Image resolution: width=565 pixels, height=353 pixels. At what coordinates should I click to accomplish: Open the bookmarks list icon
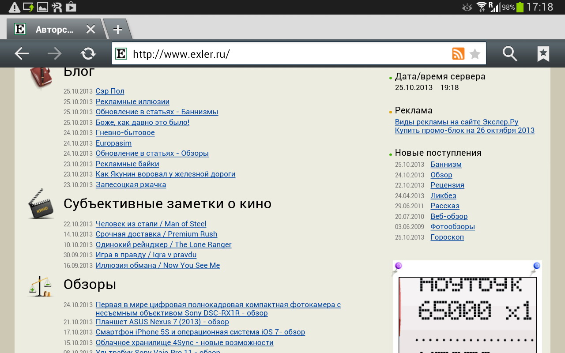click(x=543, y=54)
